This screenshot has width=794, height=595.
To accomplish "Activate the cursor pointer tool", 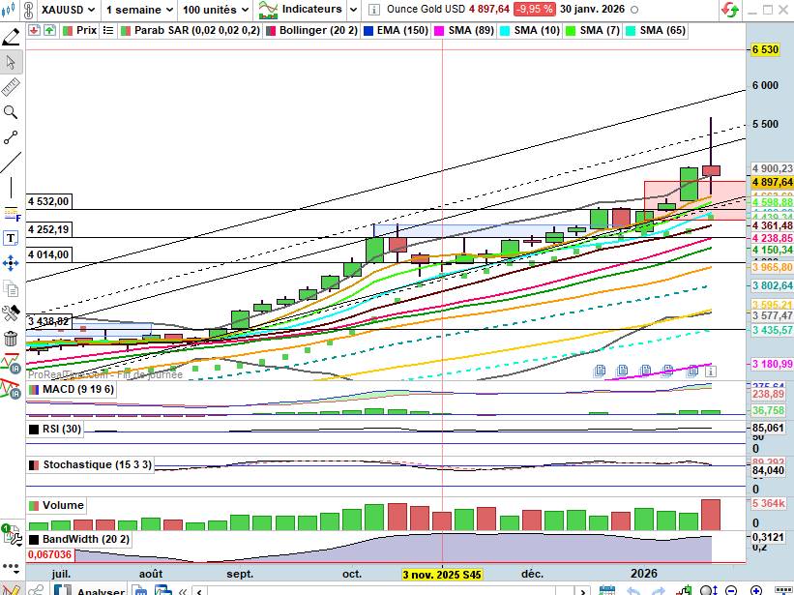I will [11, 63].
